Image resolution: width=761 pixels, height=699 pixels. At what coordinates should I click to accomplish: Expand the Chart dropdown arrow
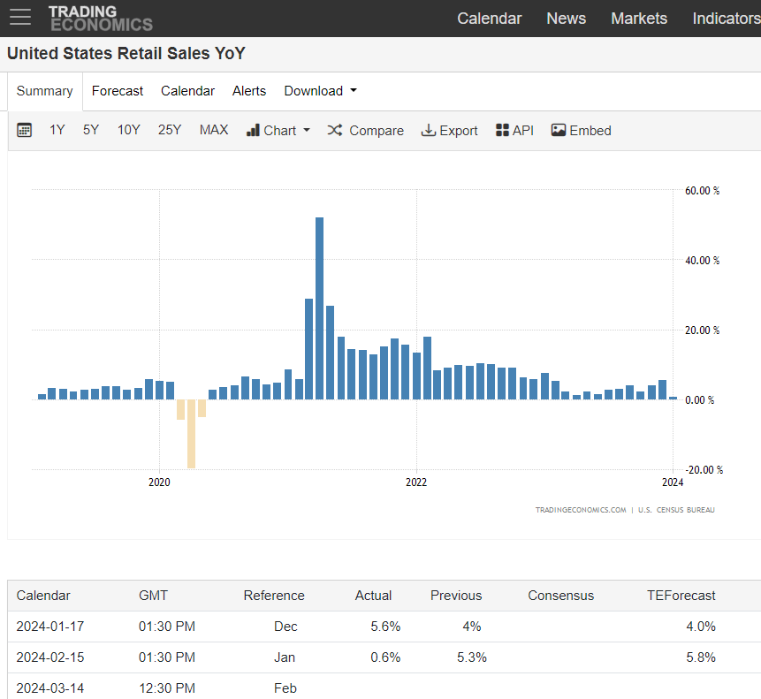pos(307,130)
